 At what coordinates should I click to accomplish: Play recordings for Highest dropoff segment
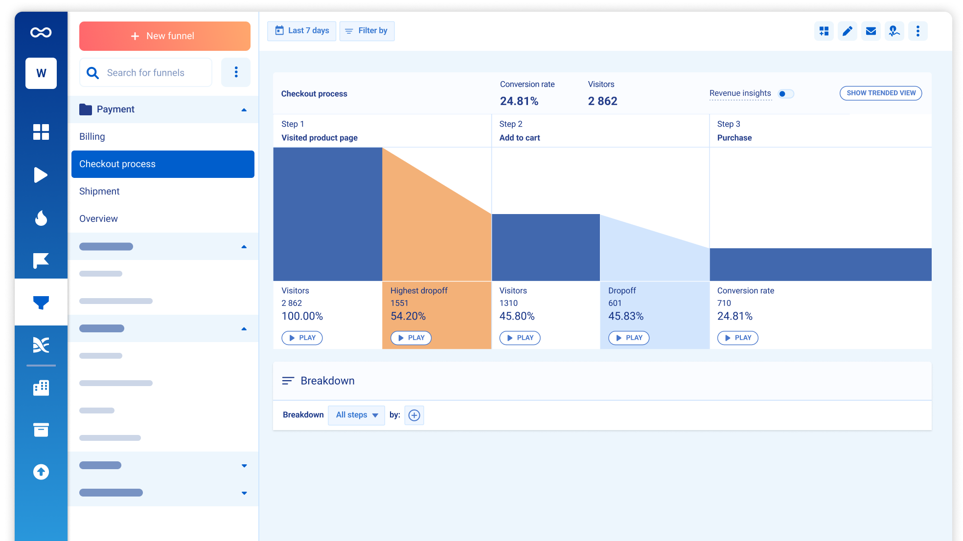411,338
